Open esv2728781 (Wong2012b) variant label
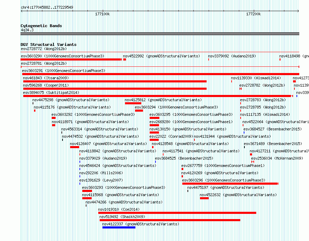 [44, 63]
